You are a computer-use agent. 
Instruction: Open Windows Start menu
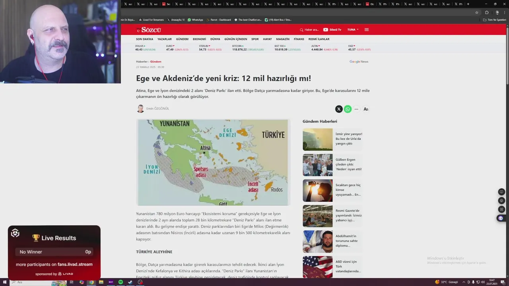point(5,282)
